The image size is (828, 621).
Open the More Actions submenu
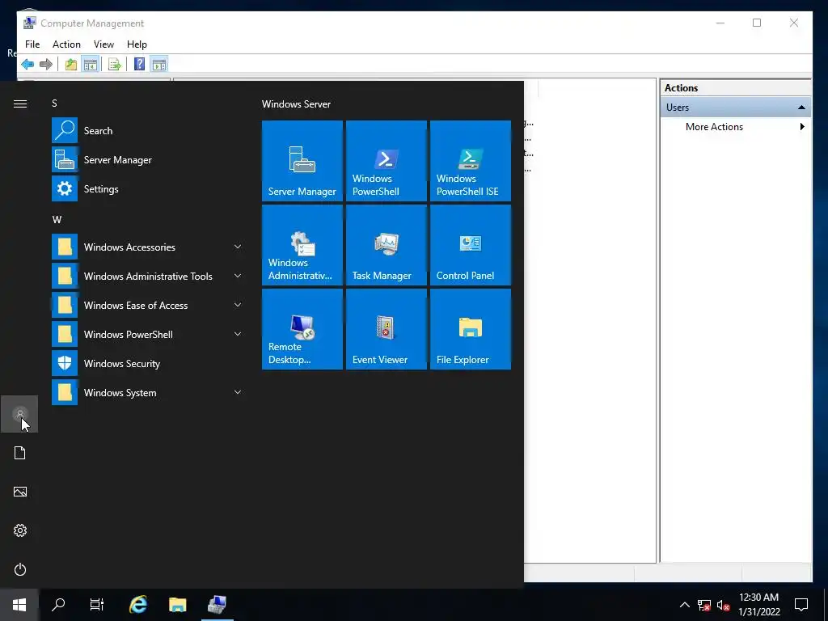735,127
